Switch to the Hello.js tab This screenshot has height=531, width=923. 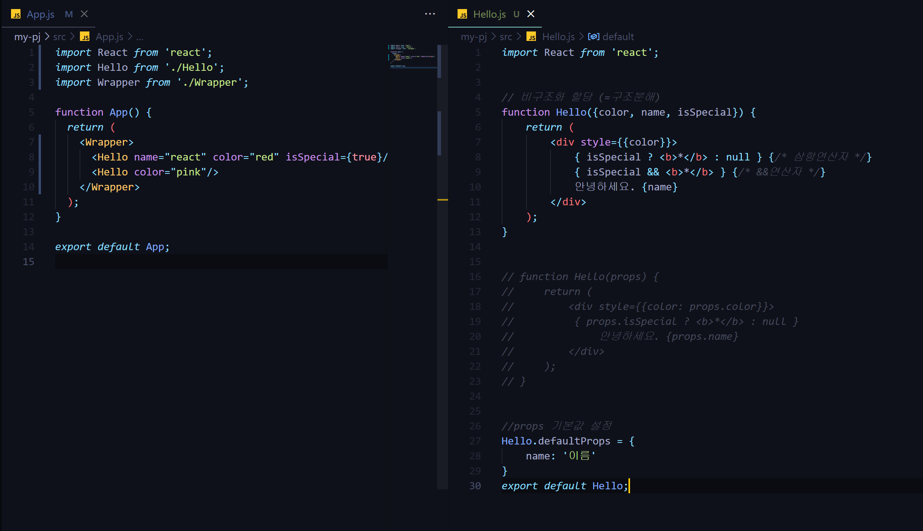[489, 14]
